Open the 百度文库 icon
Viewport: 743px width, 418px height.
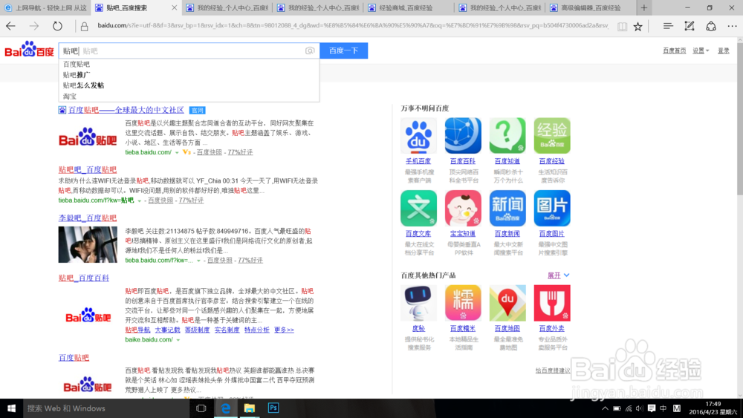tap(418, 209)
